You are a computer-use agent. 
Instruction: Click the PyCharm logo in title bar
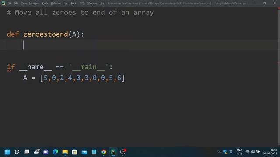3,3
